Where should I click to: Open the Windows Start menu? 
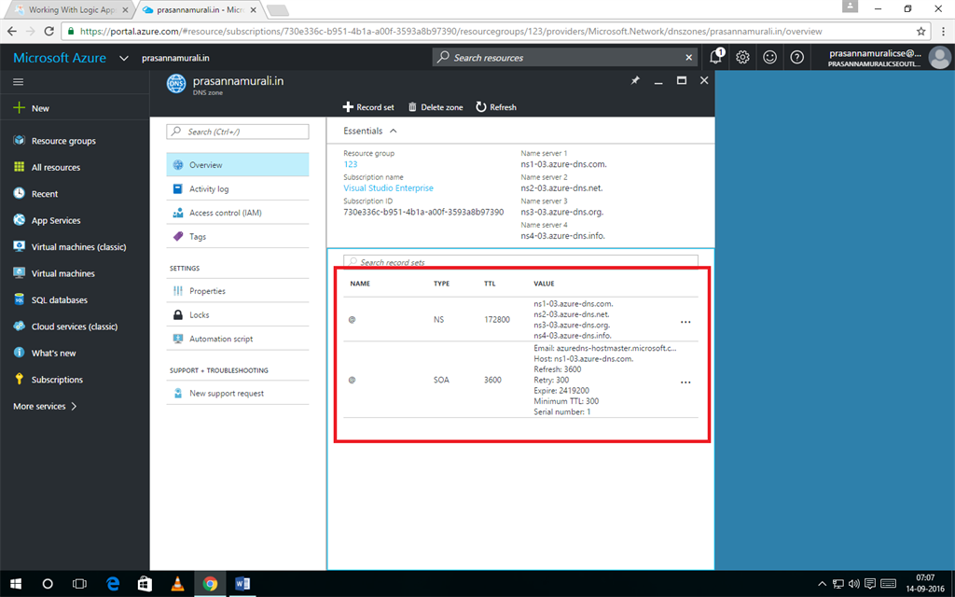(x=16, y=584)
